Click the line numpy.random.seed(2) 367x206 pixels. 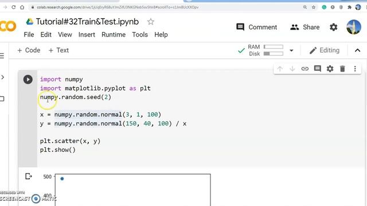(x=76, y=97)
